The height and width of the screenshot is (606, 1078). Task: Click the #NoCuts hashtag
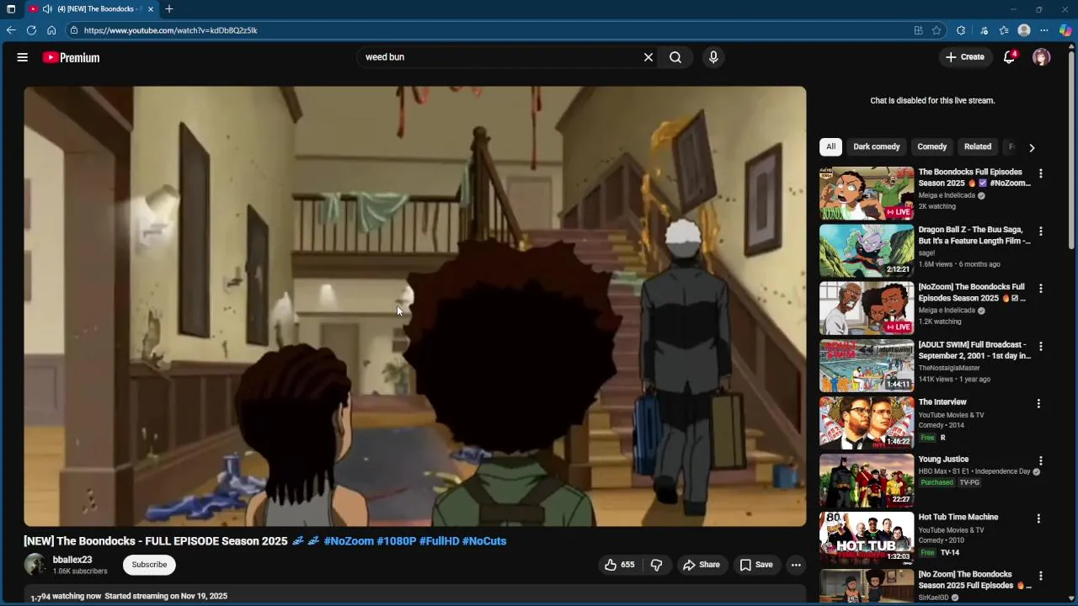(484, 541)
